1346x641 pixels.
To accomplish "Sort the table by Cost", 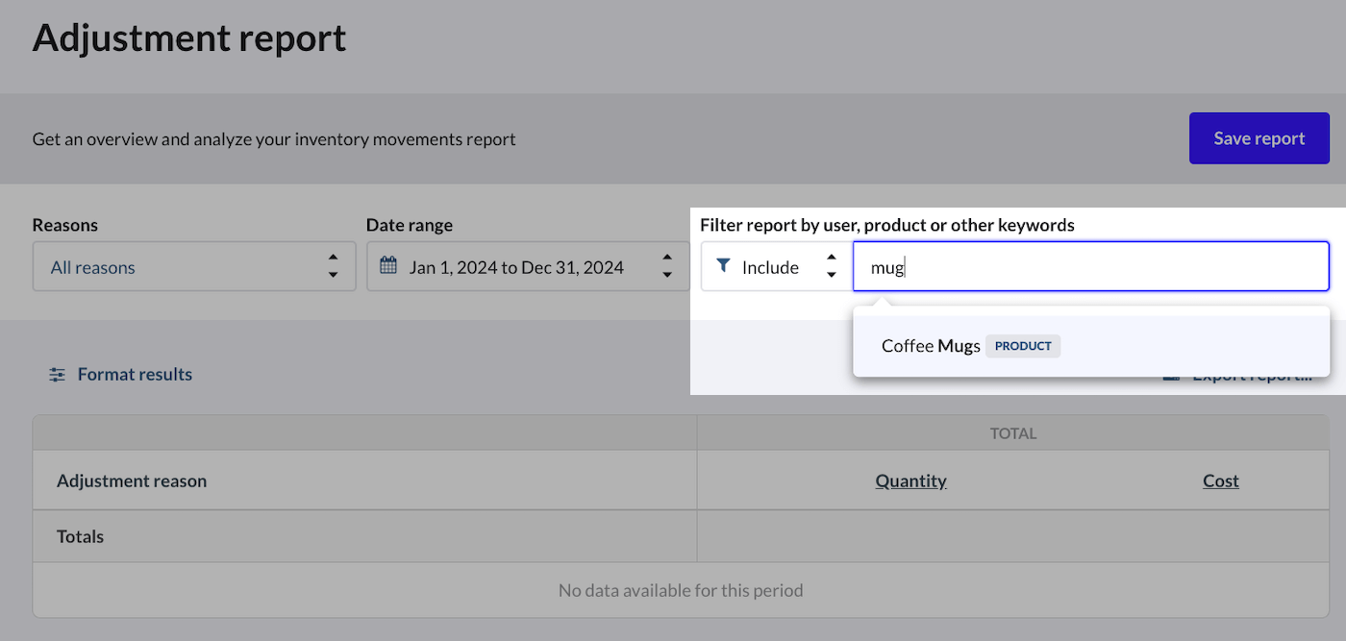I will (x=1221, y=481).
